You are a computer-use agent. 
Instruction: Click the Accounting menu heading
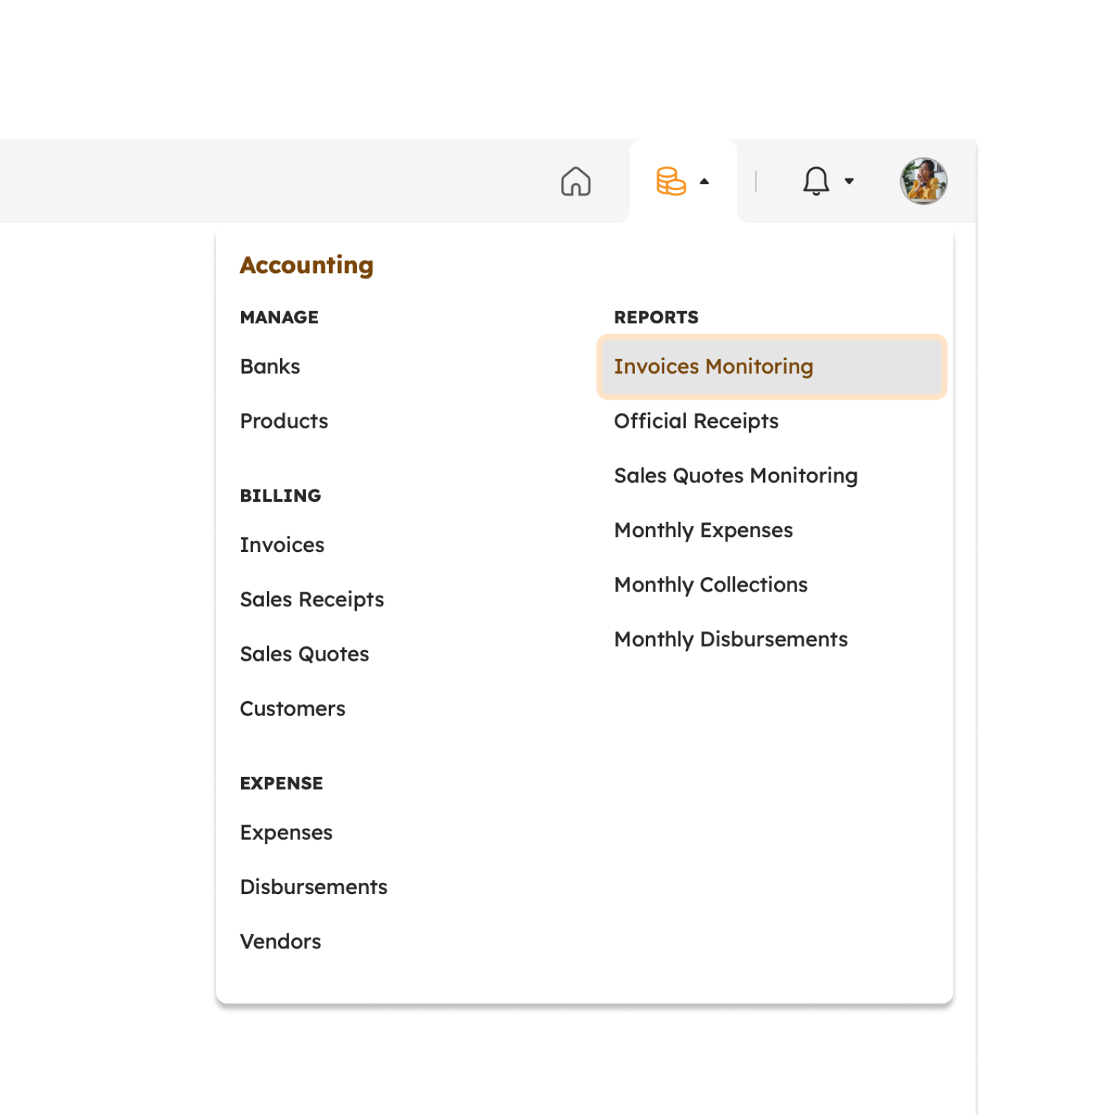point(307,266)
